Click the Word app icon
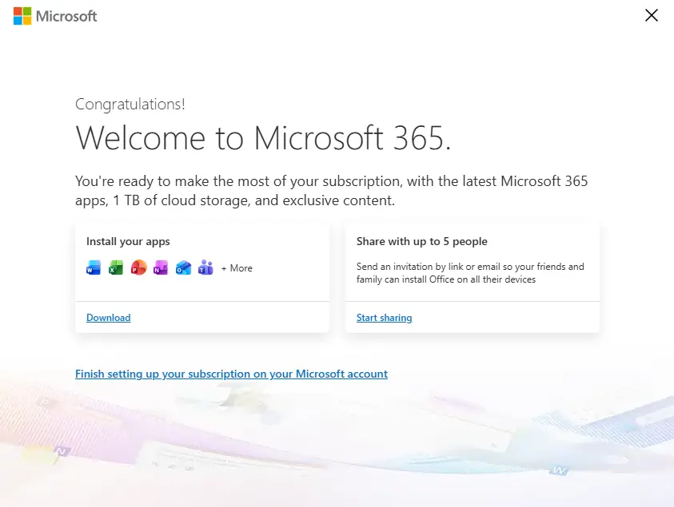The height and width of the screenshot is (507, 674). click(94, 267)
